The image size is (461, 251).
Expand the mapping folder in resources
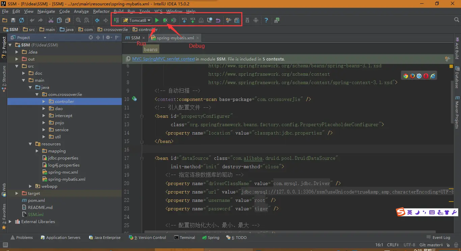coord(37,151)
